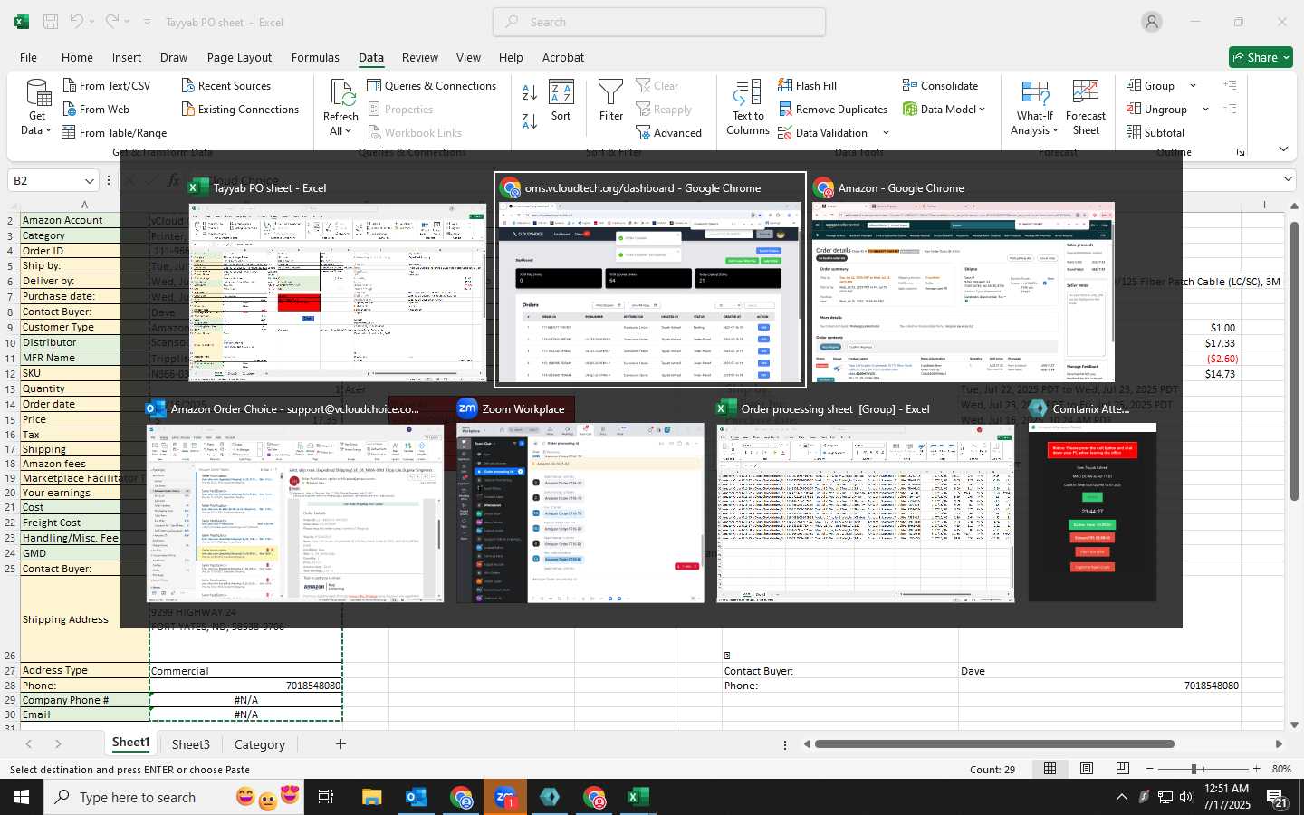Image resolution: width=1304 pixels, height=815 pixels.
Task: Click zoom out minus button
Action: 1150,769
